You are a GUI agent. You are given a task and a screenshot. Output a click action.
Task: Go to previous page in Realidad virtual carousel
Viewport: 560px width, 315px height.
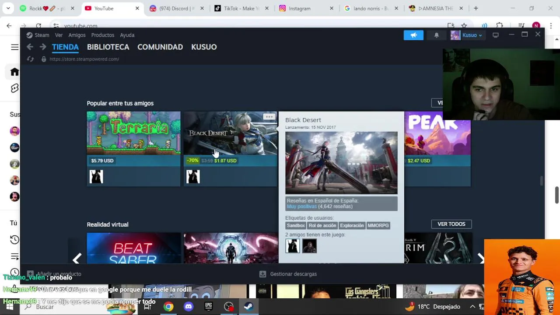[x=77, y=259]
